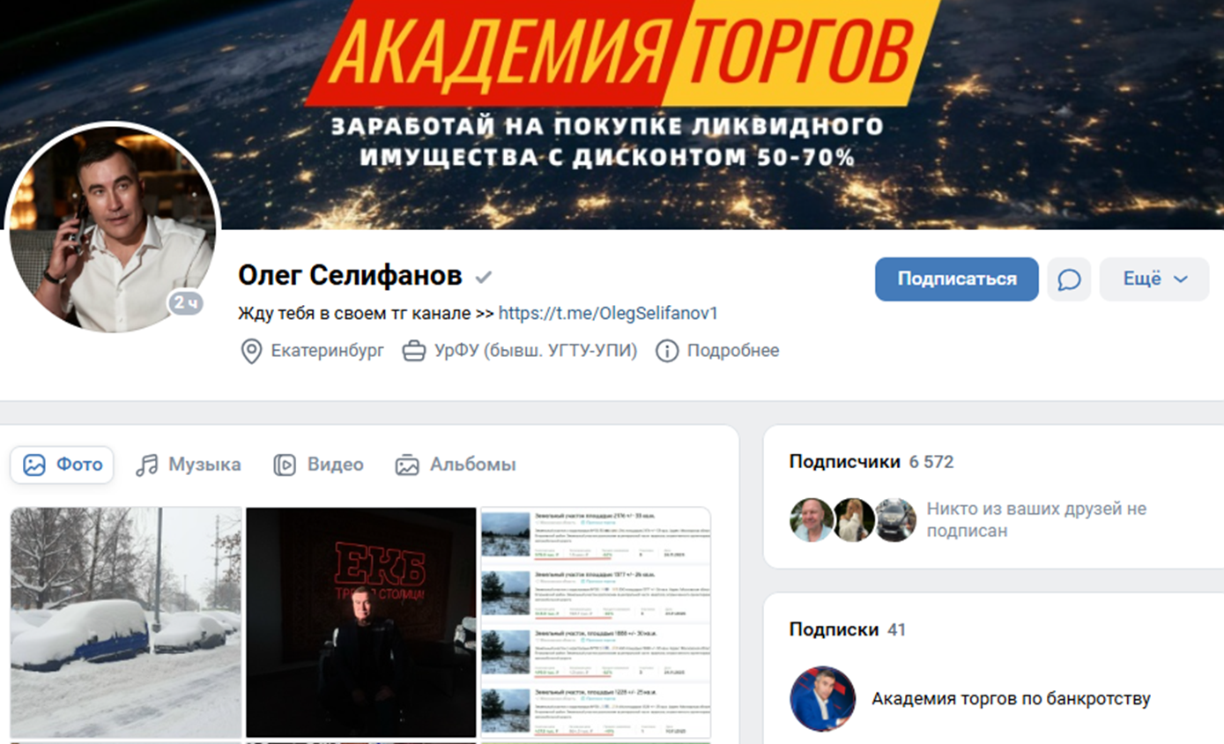Click the music note icon
The height and width of the screenshot is (744, 1224).
pos(146,465)
